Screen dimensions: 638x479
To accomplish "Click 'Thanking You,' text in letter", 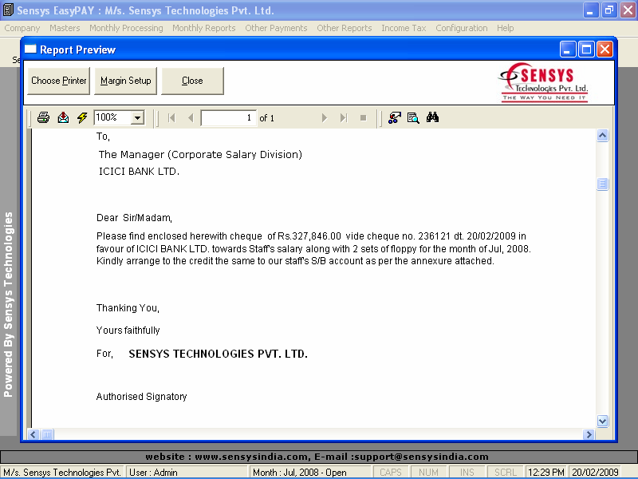I will (x=128, y=308).
